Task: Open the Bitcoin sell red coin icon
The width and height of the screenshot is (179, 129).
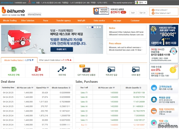Action: pyautogui.click(x=38, y=69)
